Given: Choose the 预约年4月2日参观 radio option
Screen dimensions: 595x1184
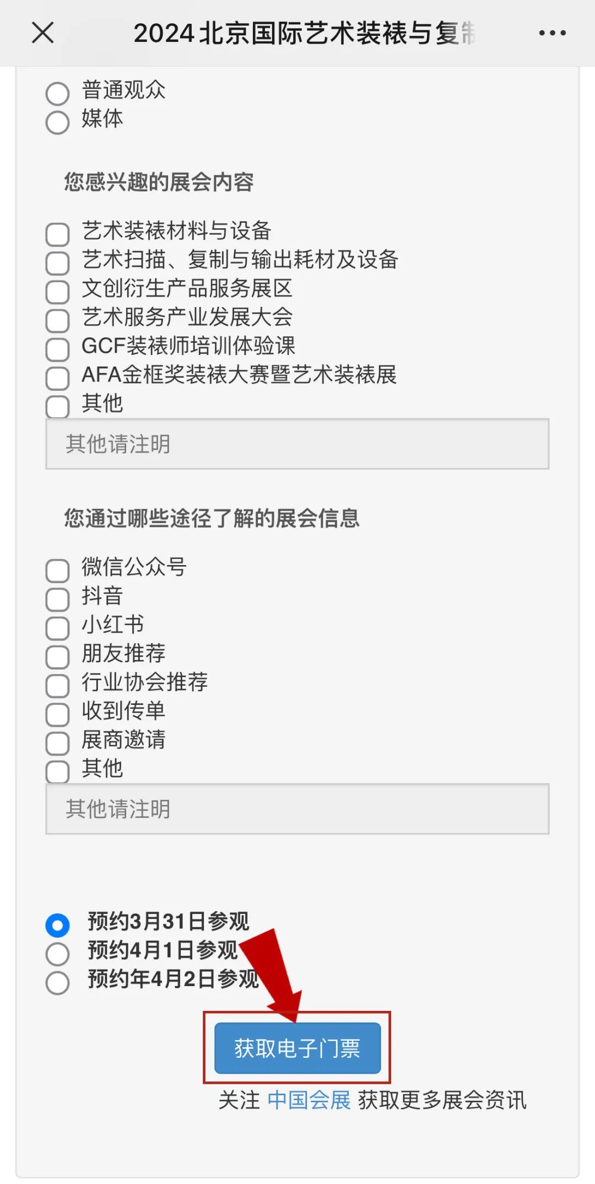Looking at the screenshot, I should (x=58, y=982).
